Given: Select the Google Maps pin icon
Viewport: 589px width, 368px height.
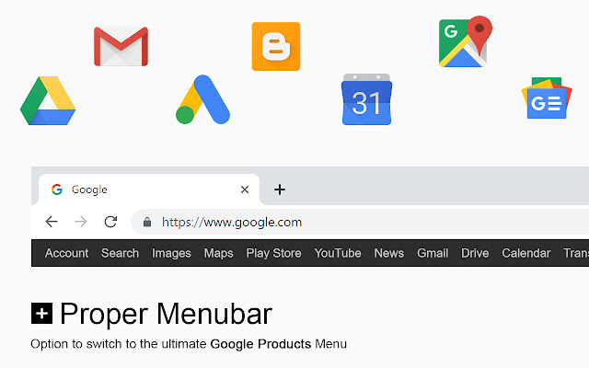Looking at the screenshot, I should click(x=466, y=41).
